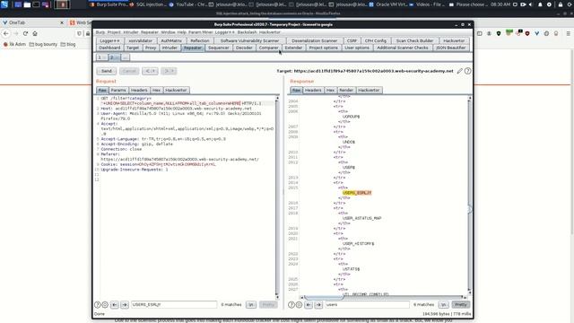This screenshot has height=323, width=574.
Task: Go to previous match in request search
Action: coord(115,305)
